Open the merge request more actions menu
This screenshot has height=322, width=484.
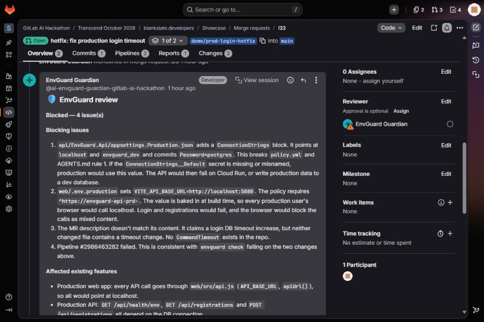[460, 28]
